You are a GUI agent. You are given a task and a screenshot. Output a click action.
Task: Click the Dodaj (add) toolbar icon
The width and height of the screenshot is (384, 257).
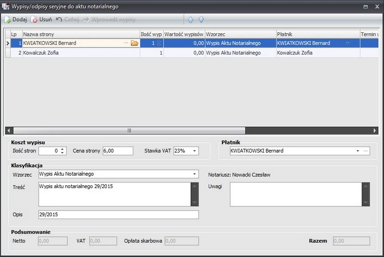coord(7,20)
